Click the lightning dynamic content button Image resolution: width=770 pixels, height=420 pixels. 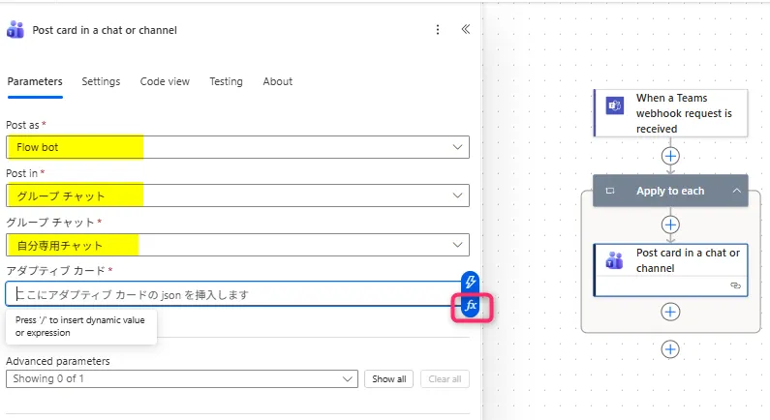click(471, 283)
